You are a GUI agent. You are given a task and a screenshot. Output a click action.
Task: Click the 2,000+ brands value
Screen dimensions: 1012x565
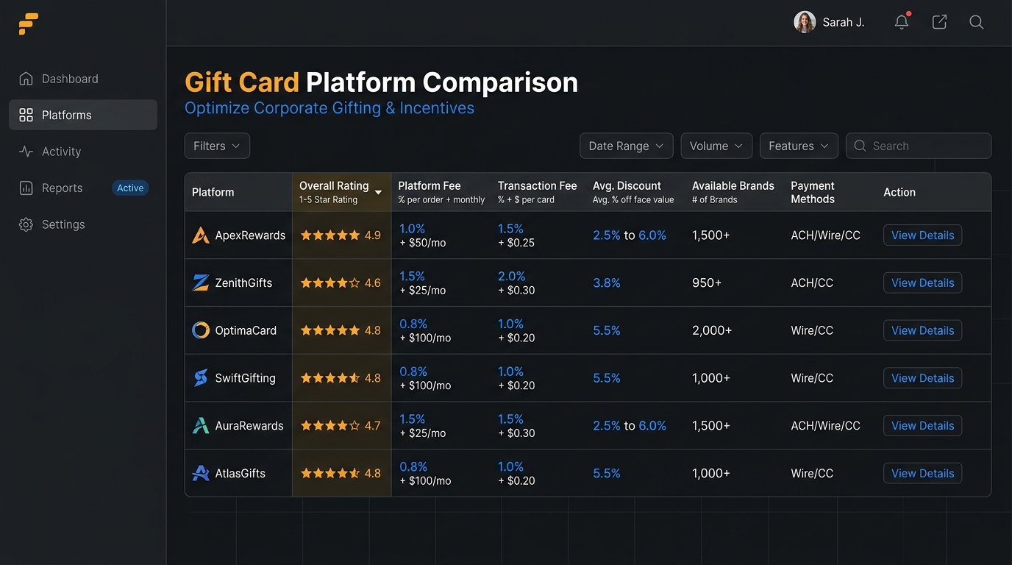pyautogui.click(x=712, y=330)
